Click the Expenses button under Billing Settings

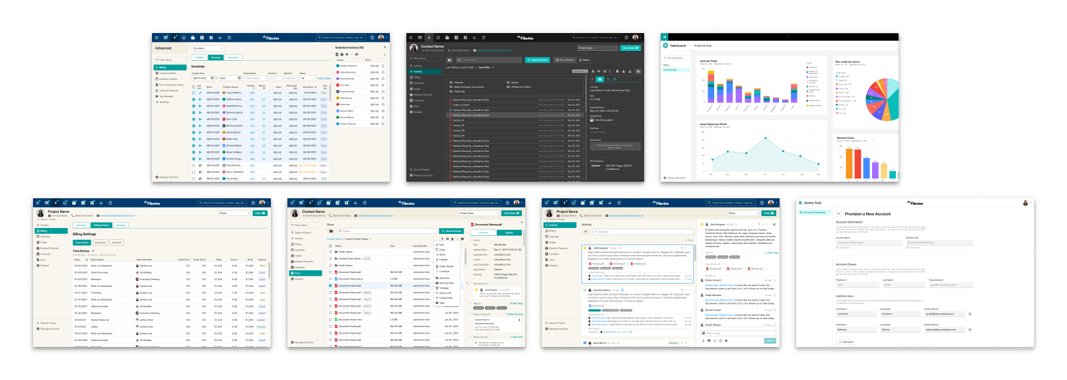tap(100, 243)
